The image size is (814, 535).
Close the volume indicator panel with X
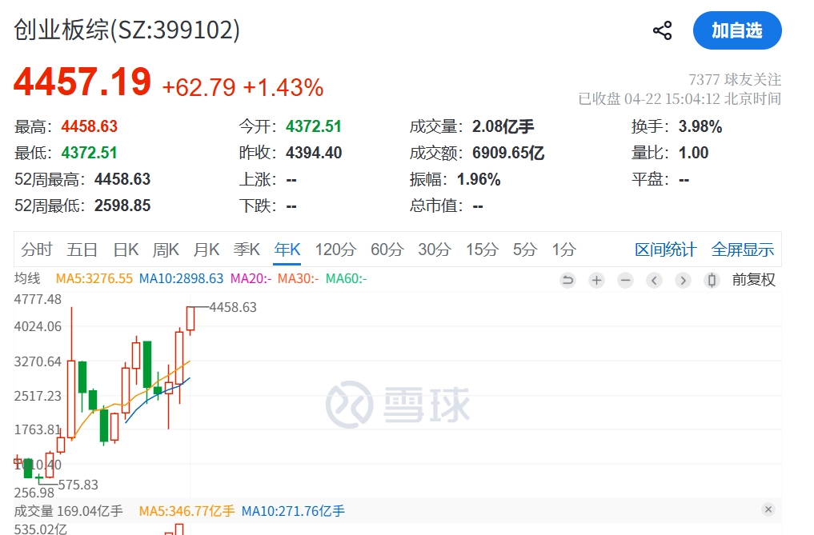(770, 509)
